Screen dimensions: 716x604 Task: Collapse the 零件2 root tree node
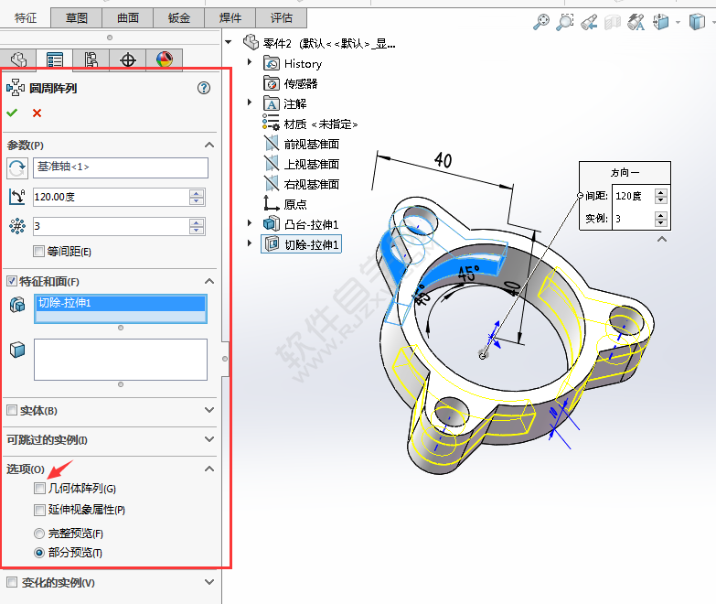(229, 42)
